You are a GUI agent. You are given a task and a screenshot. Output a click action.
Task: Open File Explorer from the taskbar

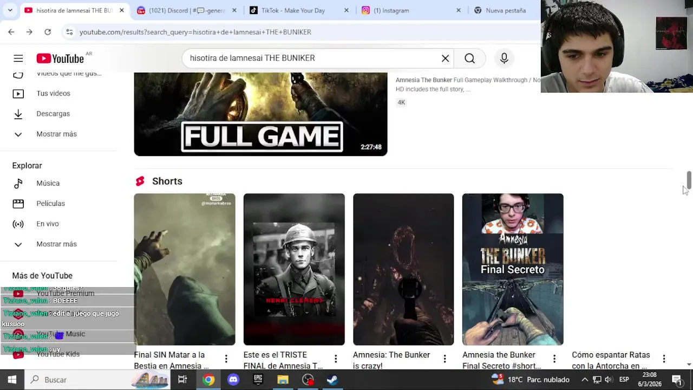pos(283,380)
